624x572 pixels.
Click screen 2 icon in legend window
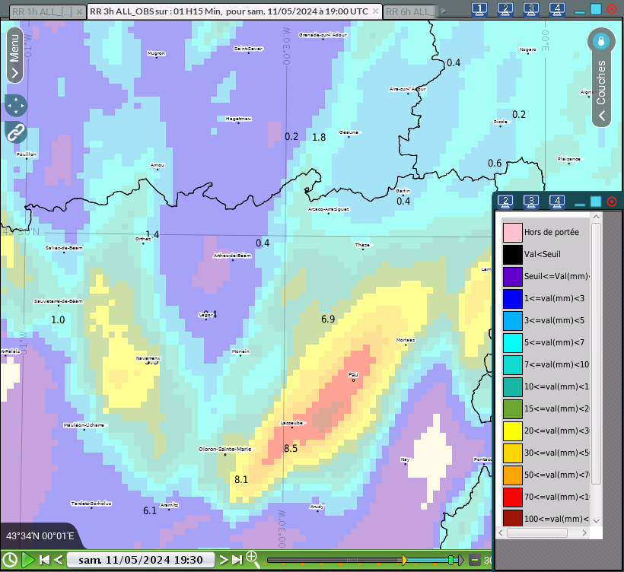pos(505,202)
